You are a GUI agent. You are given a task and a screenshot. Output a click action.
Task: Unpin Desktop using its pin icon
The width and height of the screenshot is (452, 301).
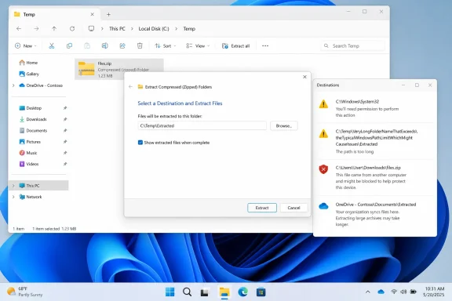coord(65,108)
